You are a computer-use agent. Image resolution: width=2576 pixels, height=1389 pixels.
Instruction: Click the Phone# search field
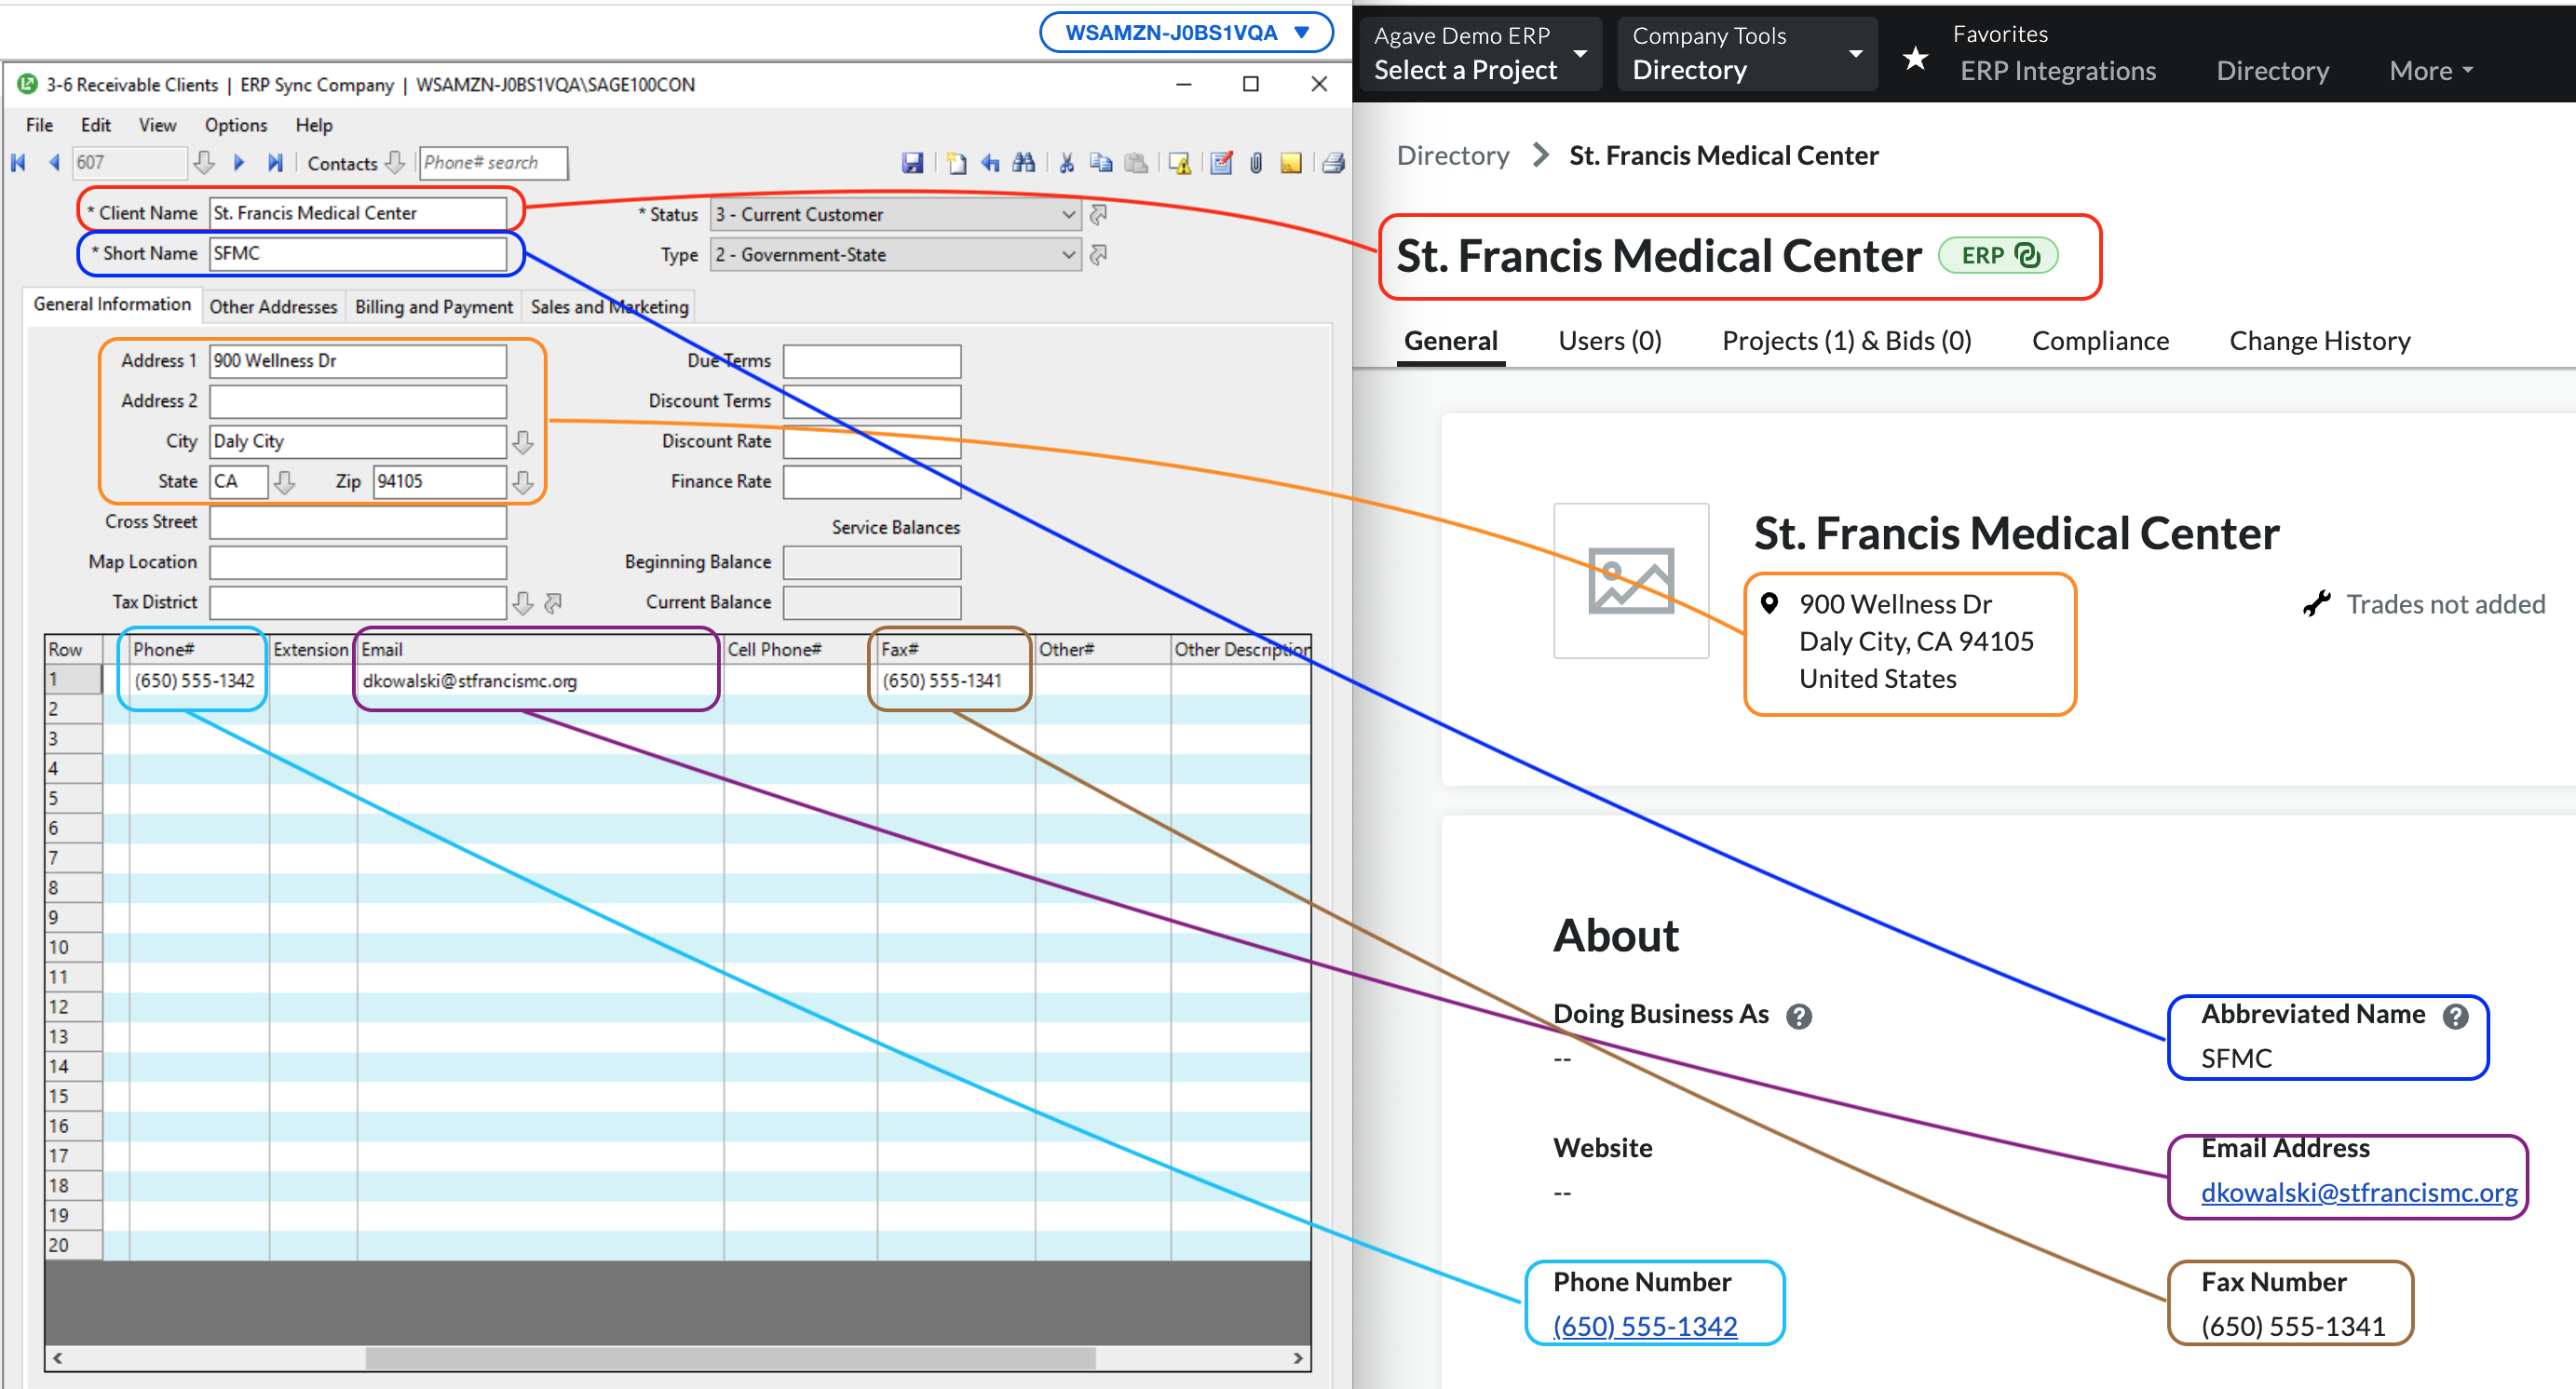(493, 162)
